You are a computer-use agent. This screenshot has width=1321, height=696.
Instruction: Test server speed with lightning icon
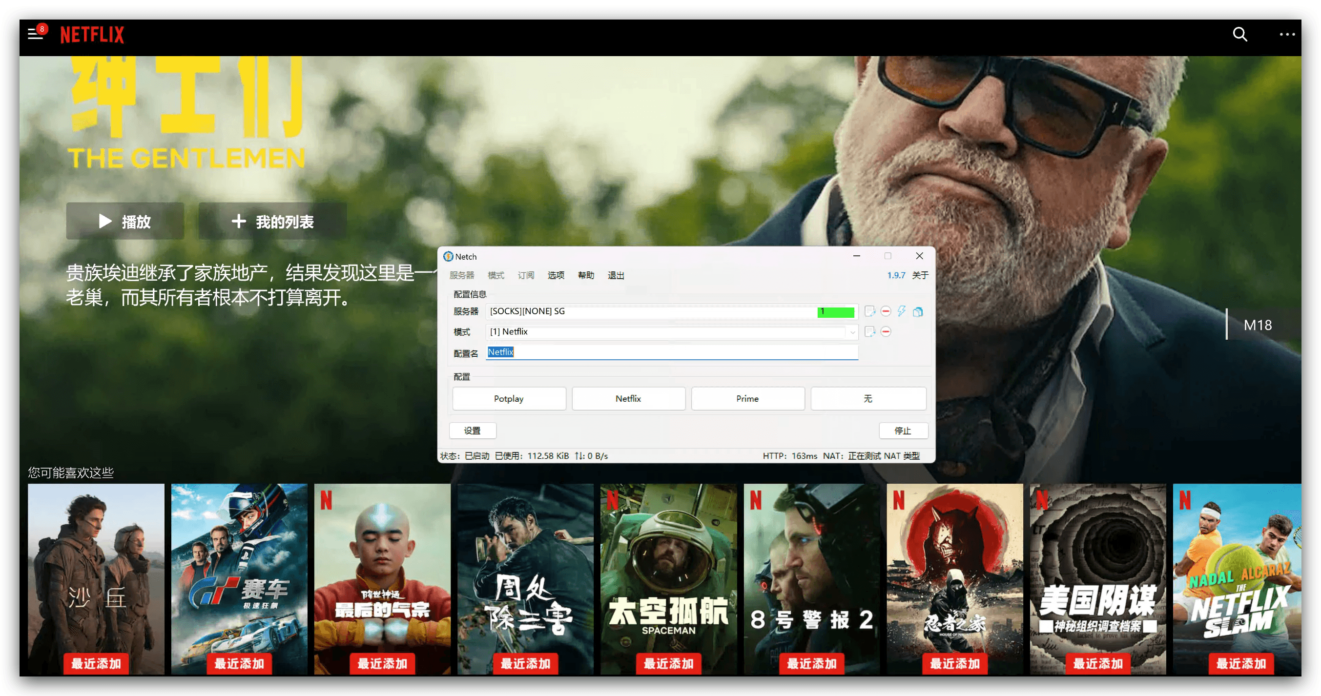coord(902,311)
